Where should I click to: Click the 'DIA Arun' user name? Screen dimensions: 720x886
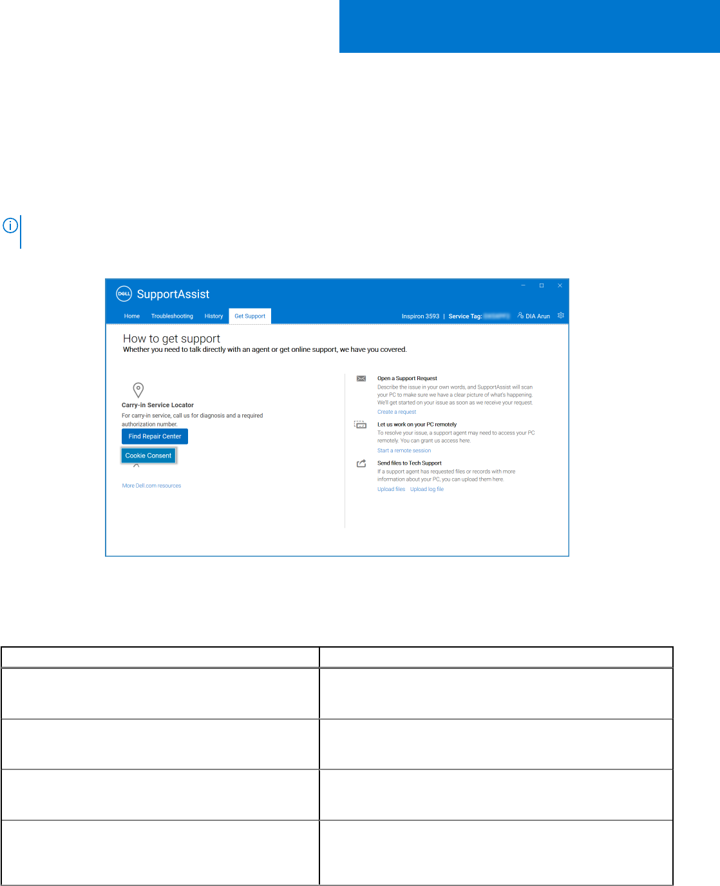[x=538, y=316]
